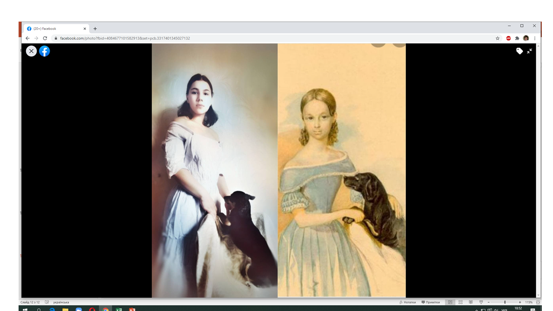Bookmark this page with the star icon

click(x=498, y=38)
